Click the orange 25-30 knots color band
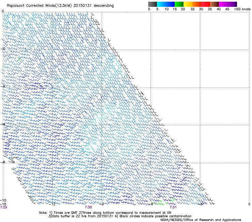Image resolution: width=252 pixels, height=222 pixels. pyautogui.click(x=197, y=4)
